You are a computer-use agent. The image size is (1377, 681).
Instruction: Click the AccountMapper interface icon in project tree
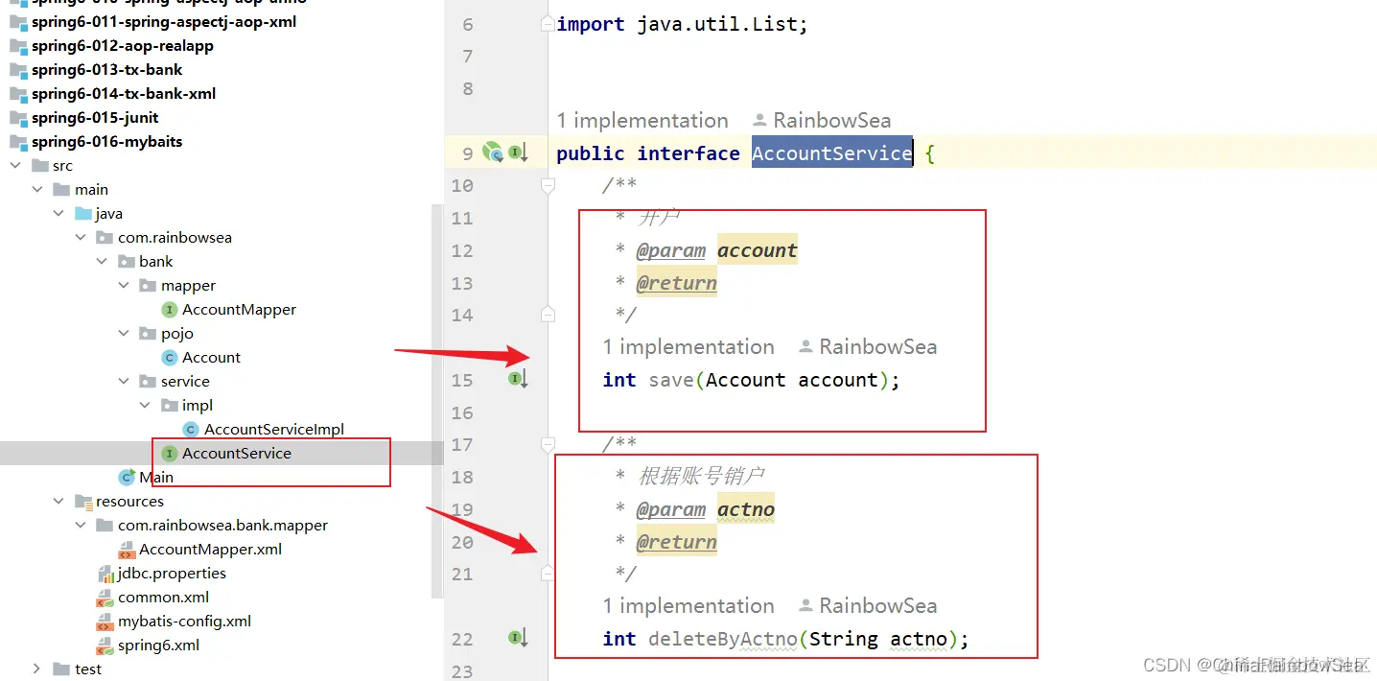(170, 310)
